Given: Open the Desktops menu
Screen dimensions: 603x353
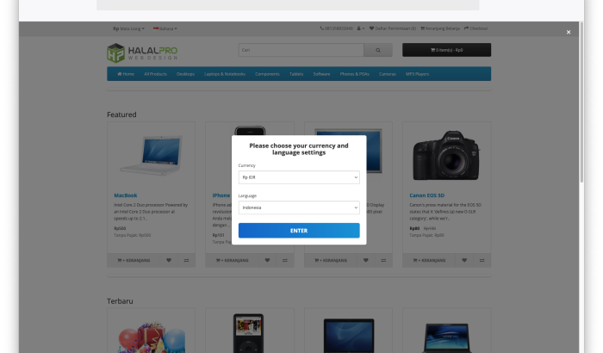Looking at the screenshot, I should point(185,74).
